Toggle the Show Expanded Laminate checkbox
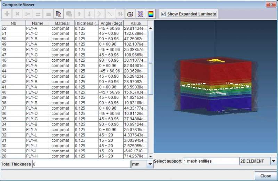Viewport: 278px width, 181px height. coord(163,14)
